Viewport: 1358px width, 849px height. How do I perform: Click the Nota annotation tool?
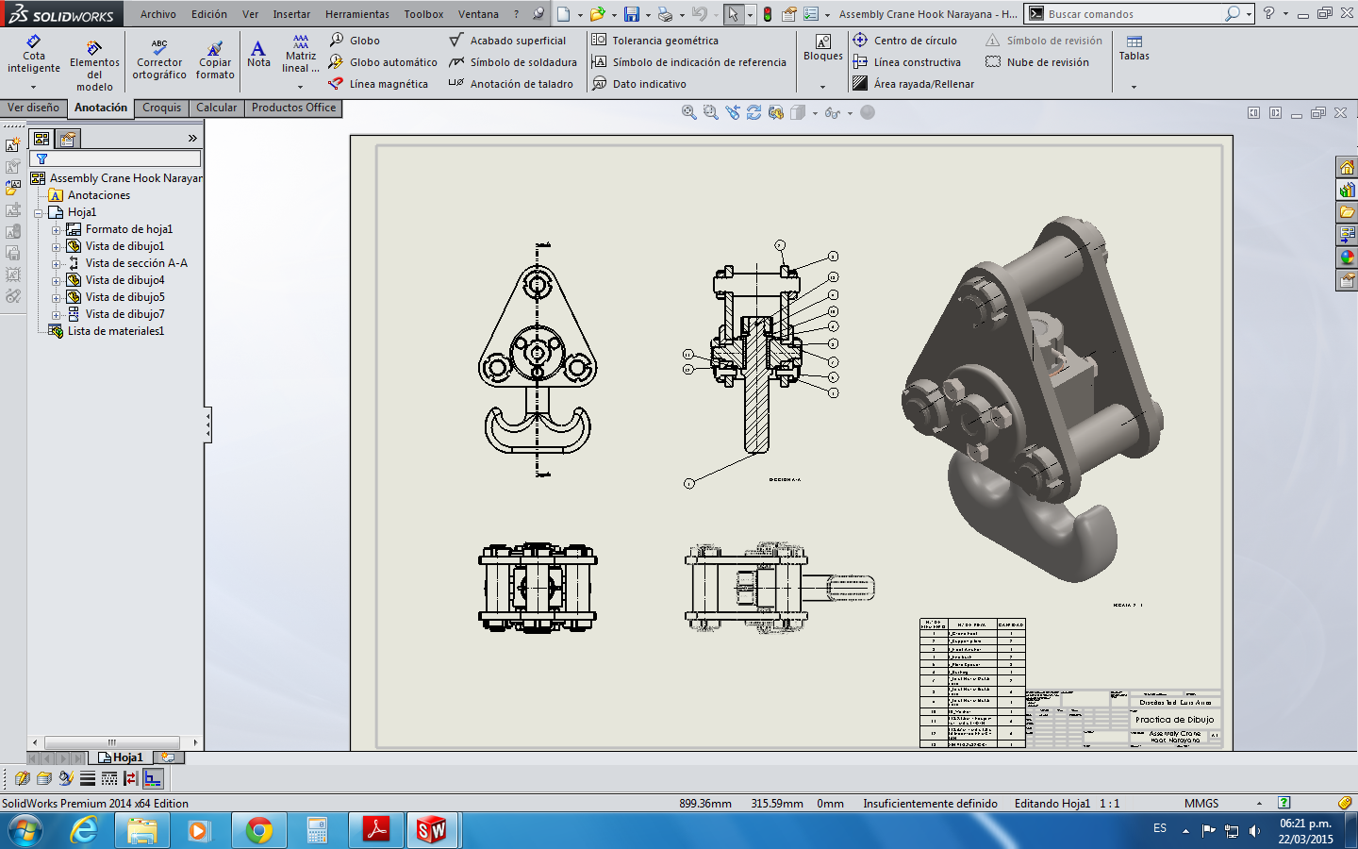(x=258, y=53)
